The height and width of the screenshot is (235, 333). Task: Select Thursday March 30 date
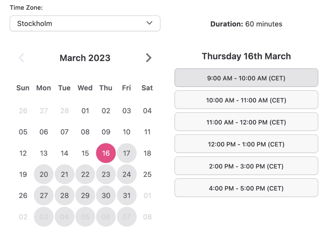coord(106,196)
